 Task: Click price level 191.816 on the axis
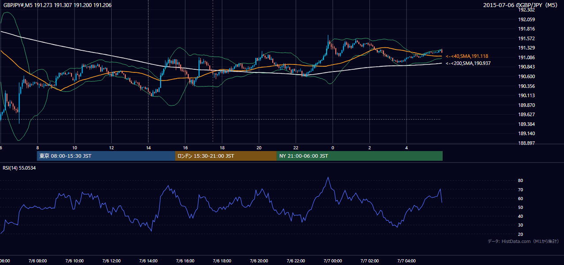[x=526, y=29]
